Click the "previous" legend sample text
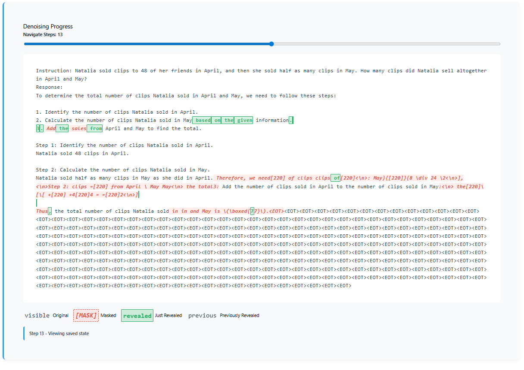Image resolution: width=524 pixels, height=370 pixels. [x=202, y=315]
